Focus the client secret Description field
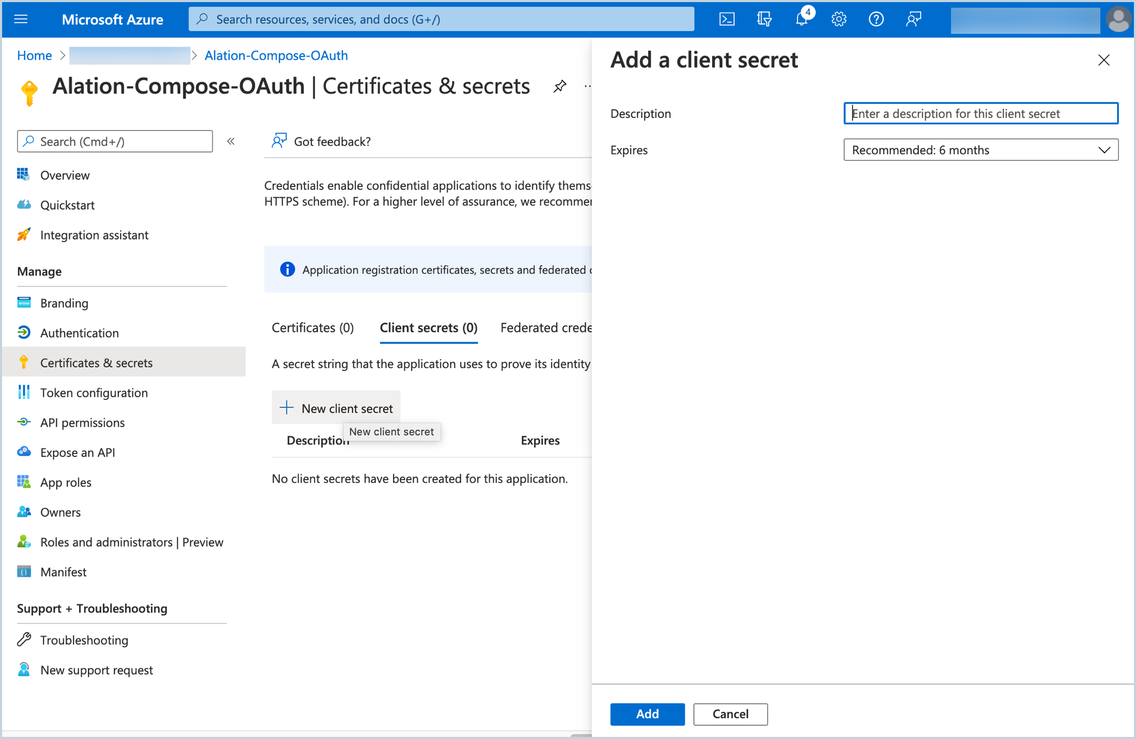Viewport: 1136px width, 739px height. click(x=980, y=113)
